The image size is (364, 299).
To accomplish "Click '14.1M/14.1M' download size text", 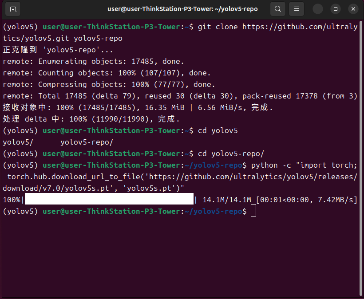I will pyautogui.click(x=227, y=200).
